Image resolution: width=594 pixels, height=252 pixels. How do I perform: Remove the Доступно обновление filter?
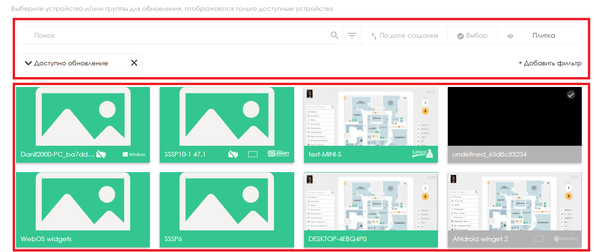point(134,63)
